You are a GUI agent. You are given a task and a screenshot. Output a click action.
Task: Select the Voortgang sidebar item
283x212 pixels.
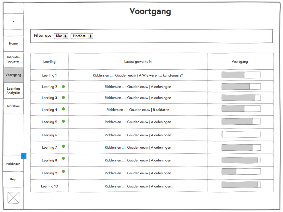click(13, 75)
